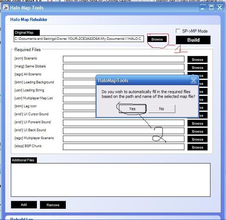The image size is (226, 220).
Task: Click the Multiplayer Map List input field
Action: coord(80,99)
